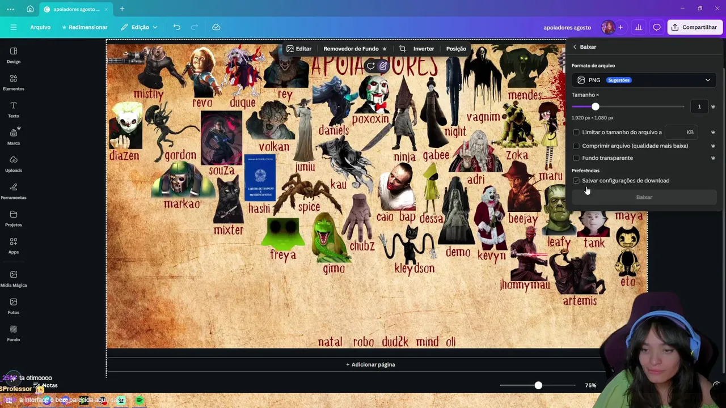Go back from the Baixar panel

click(x=575, y=47)
